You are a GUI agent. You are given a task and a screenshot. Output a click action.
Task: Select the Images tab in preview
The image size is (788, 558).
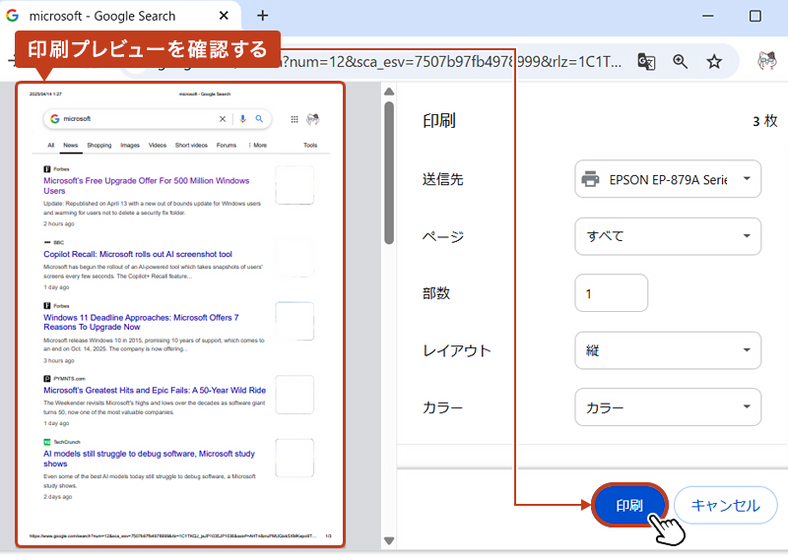[130, 145]
